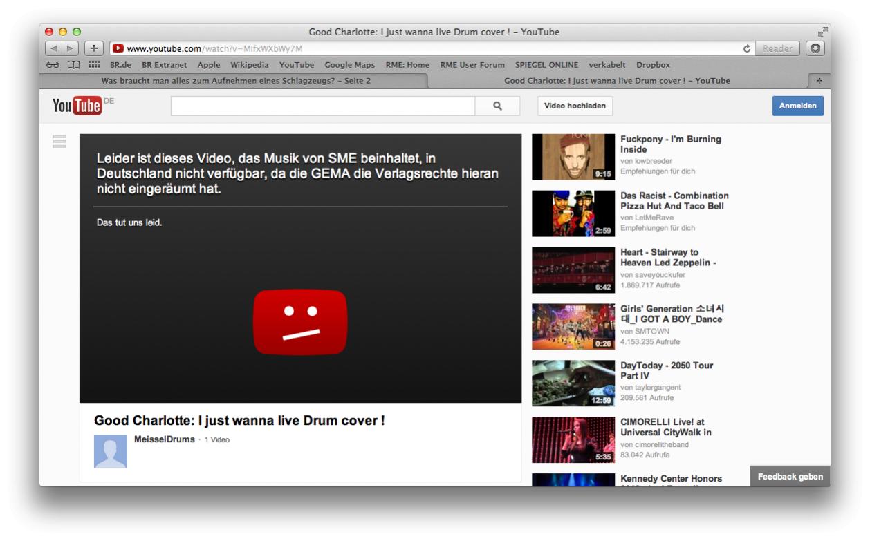870x541 pixels.
Task: Sign in with the Anmelden button
Action: tap(798, 106)
